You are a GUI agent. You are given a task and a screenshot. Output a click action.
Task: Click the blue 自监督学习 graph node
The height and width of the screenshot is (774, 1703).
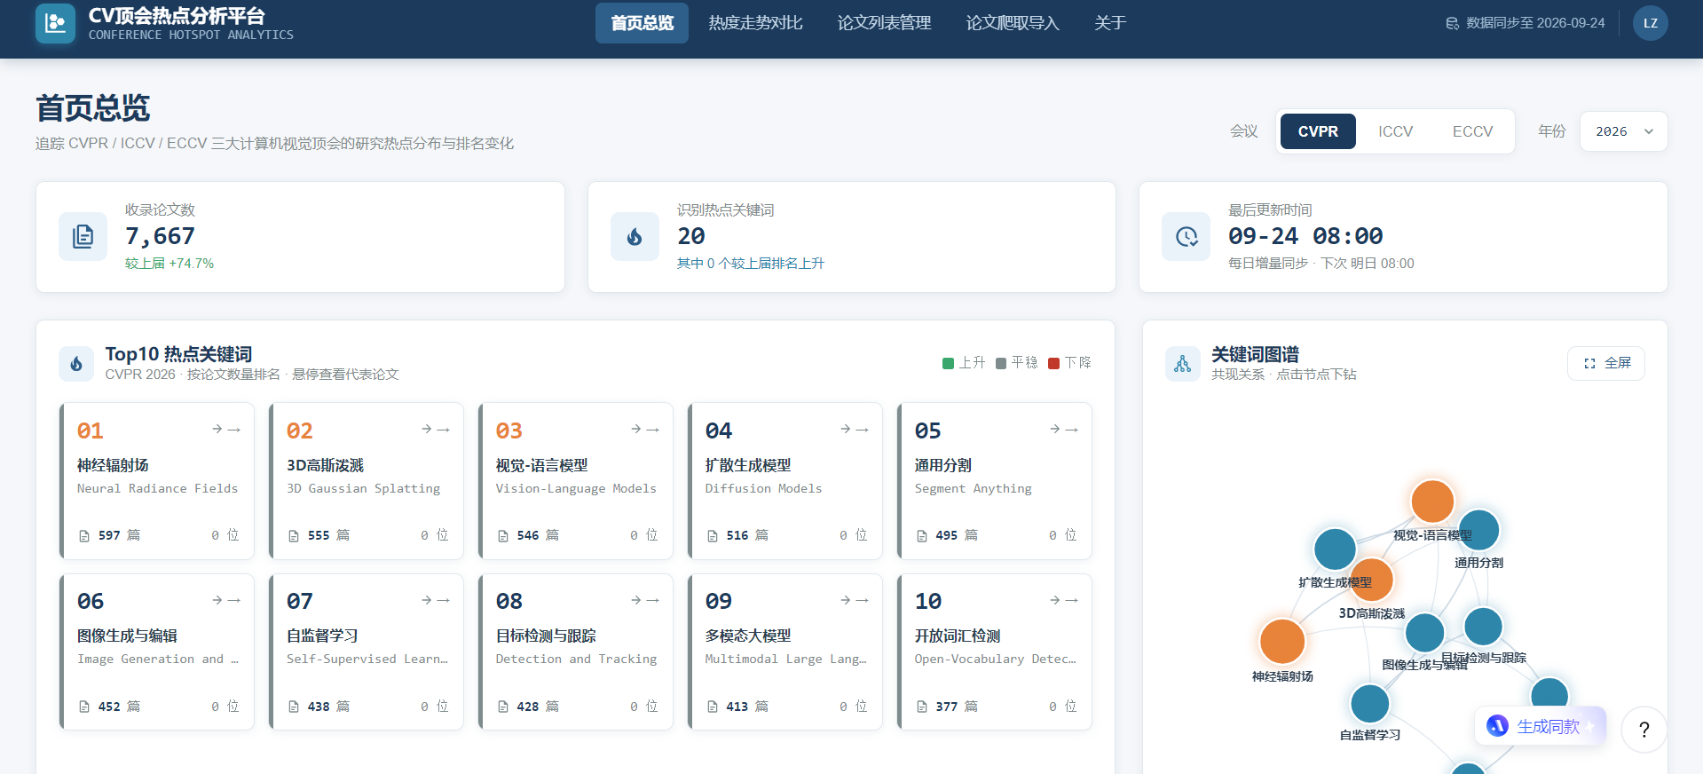(x=1369, y=704)
